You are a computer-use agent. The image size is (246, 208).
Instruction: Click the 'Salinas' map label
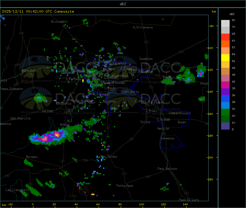[x=47, y=111]
